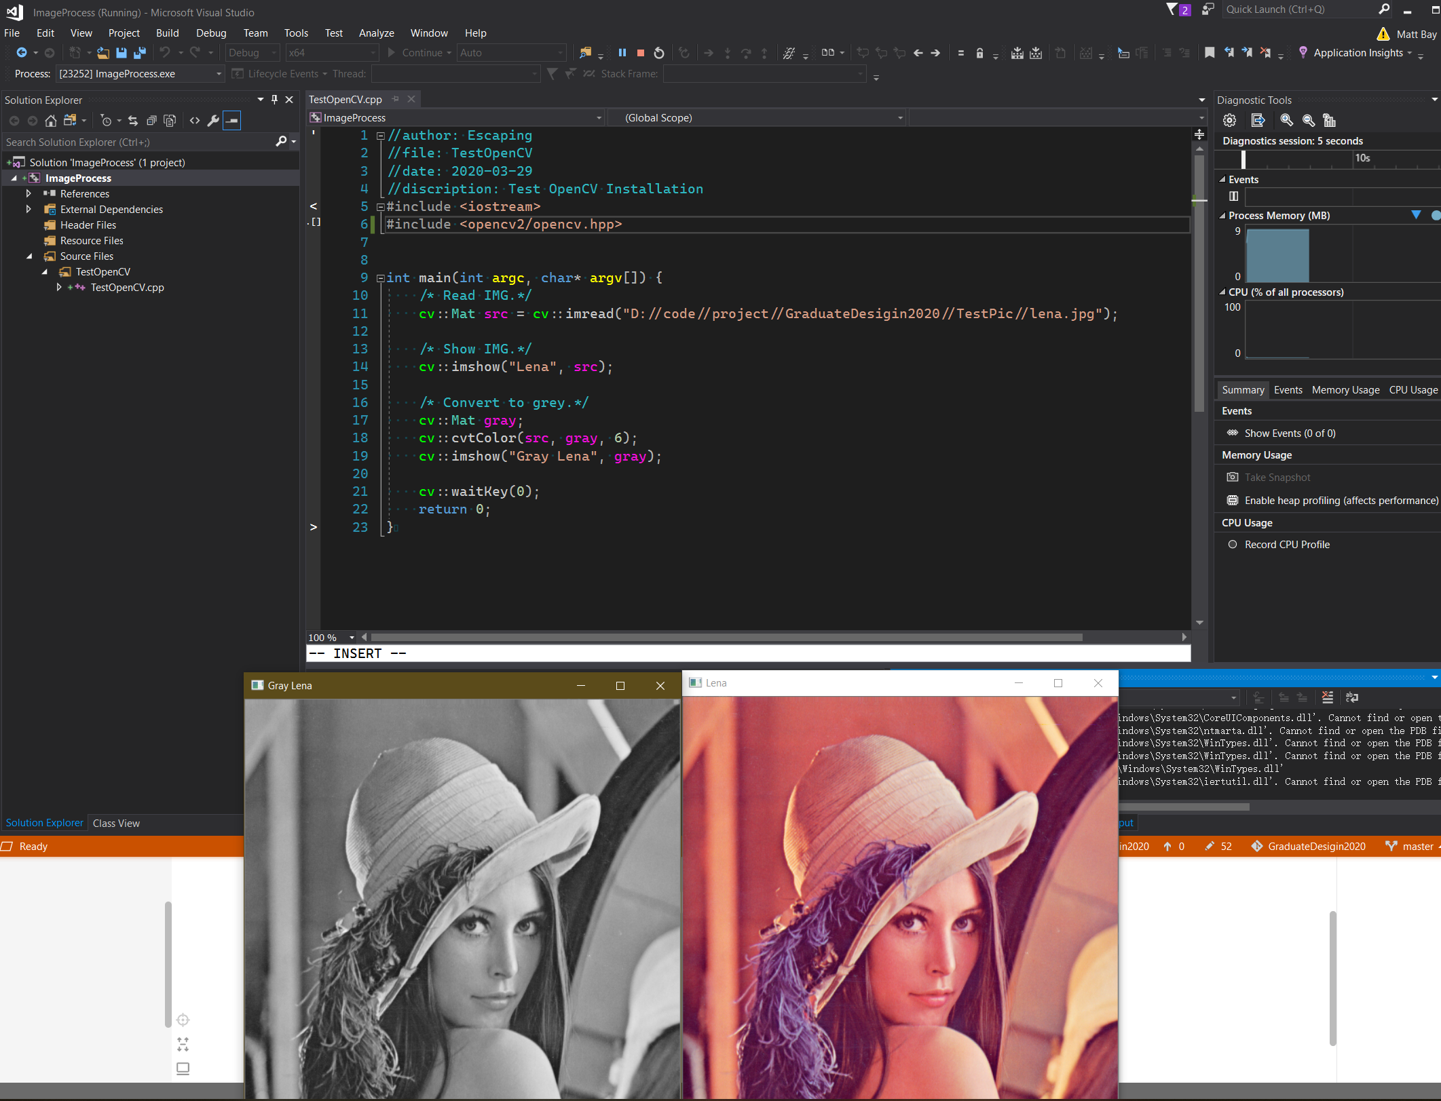Click Matt Bay account name

[1416, 34]
